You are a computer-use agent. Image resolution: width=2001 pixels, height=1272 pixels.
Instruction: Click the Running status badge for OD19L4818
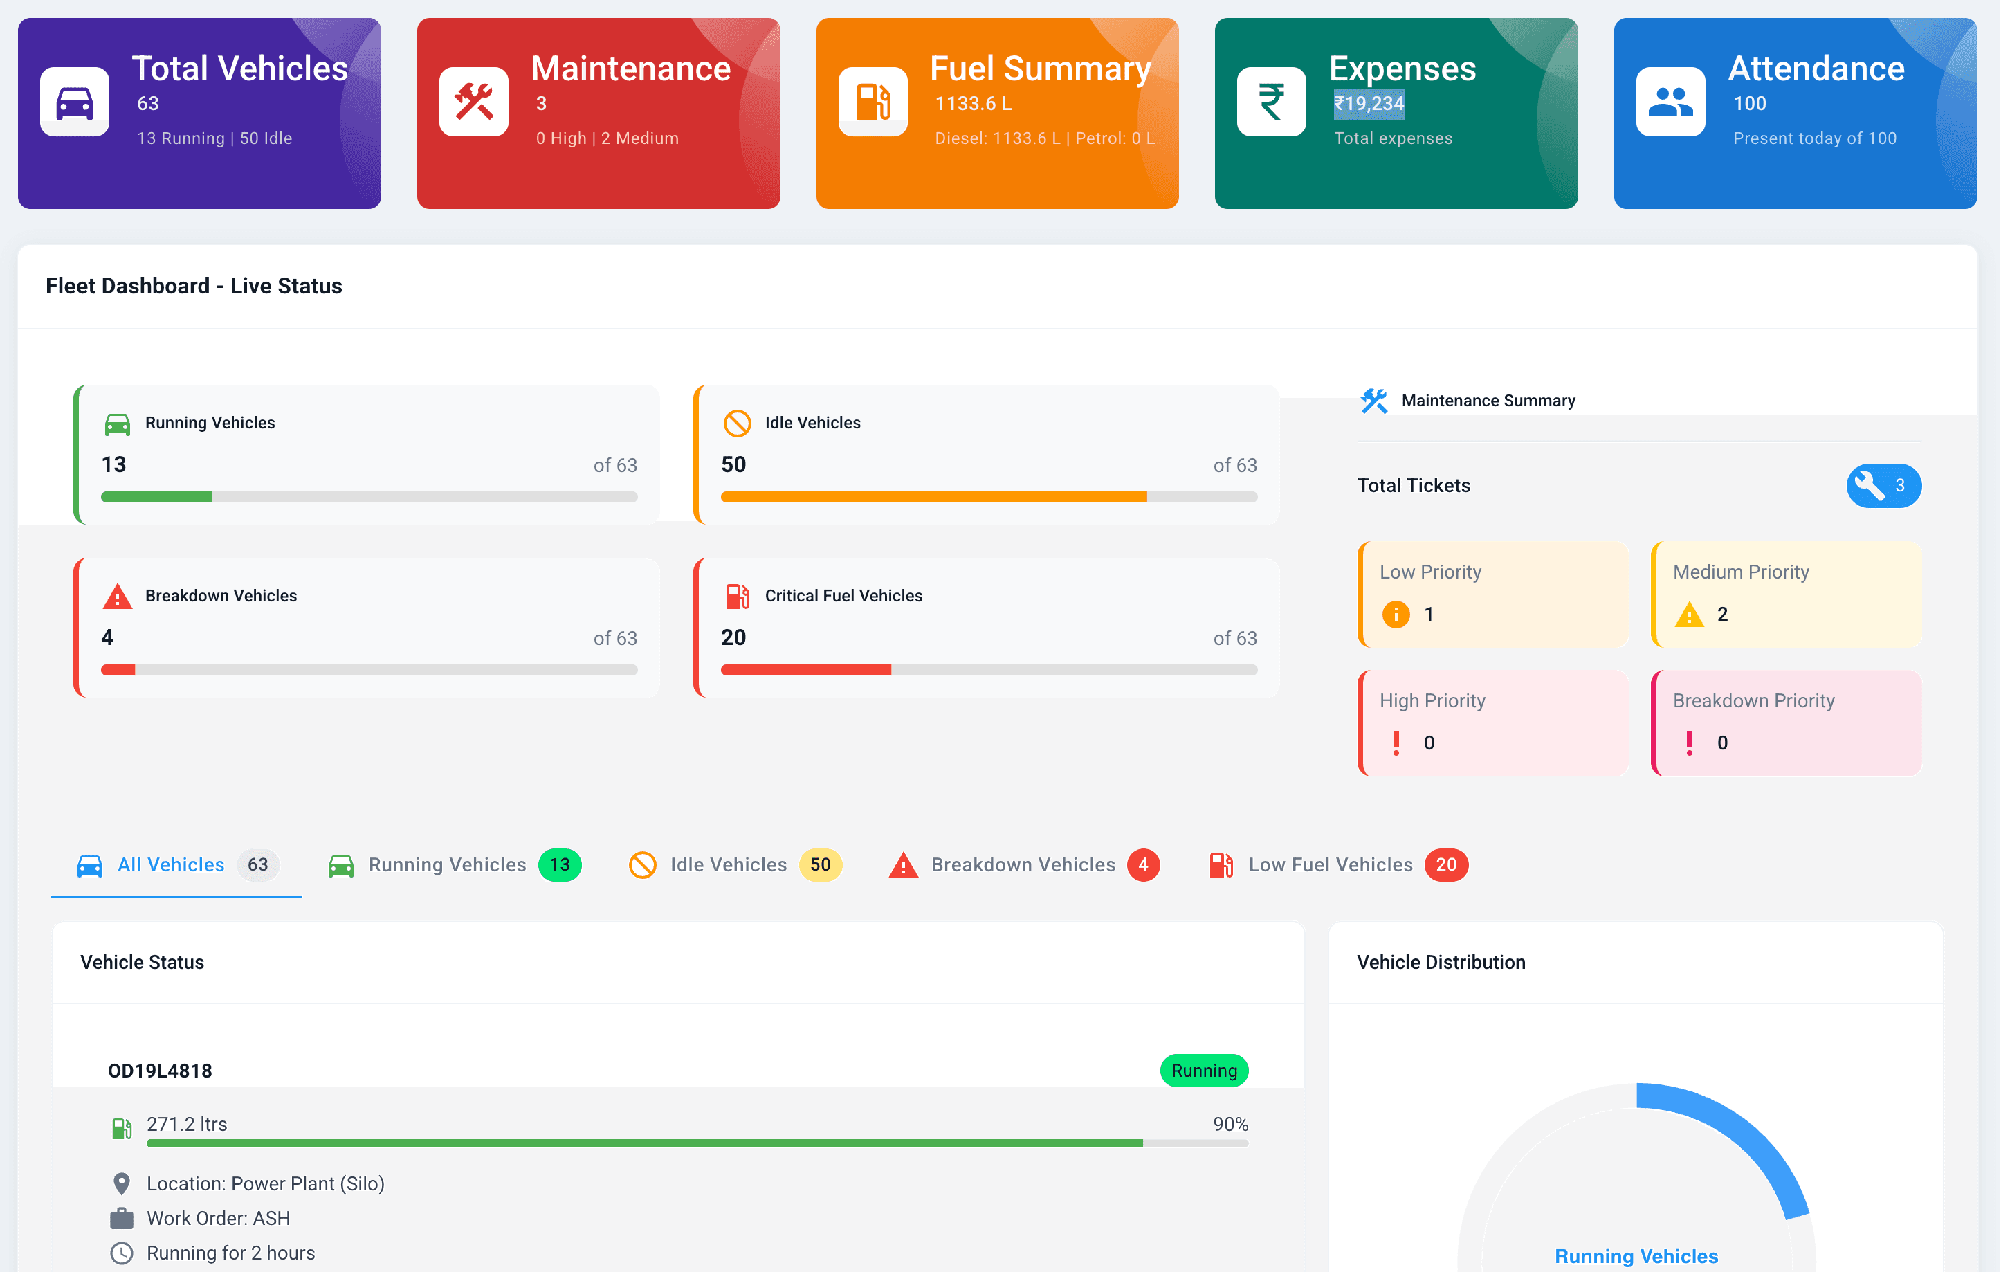[1203, 1071]
